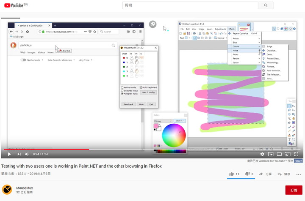Choose Repeat Crystalize menu item

(244, 33)
